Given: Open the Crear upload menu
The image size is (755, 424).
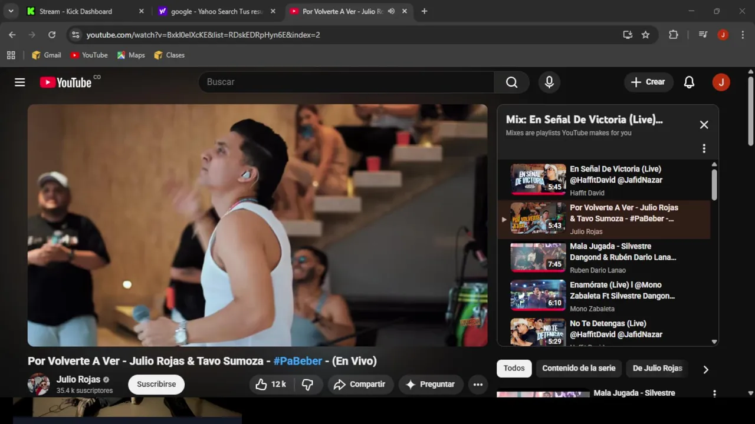Looking at the screenshot, I should [x=648, y=82].
